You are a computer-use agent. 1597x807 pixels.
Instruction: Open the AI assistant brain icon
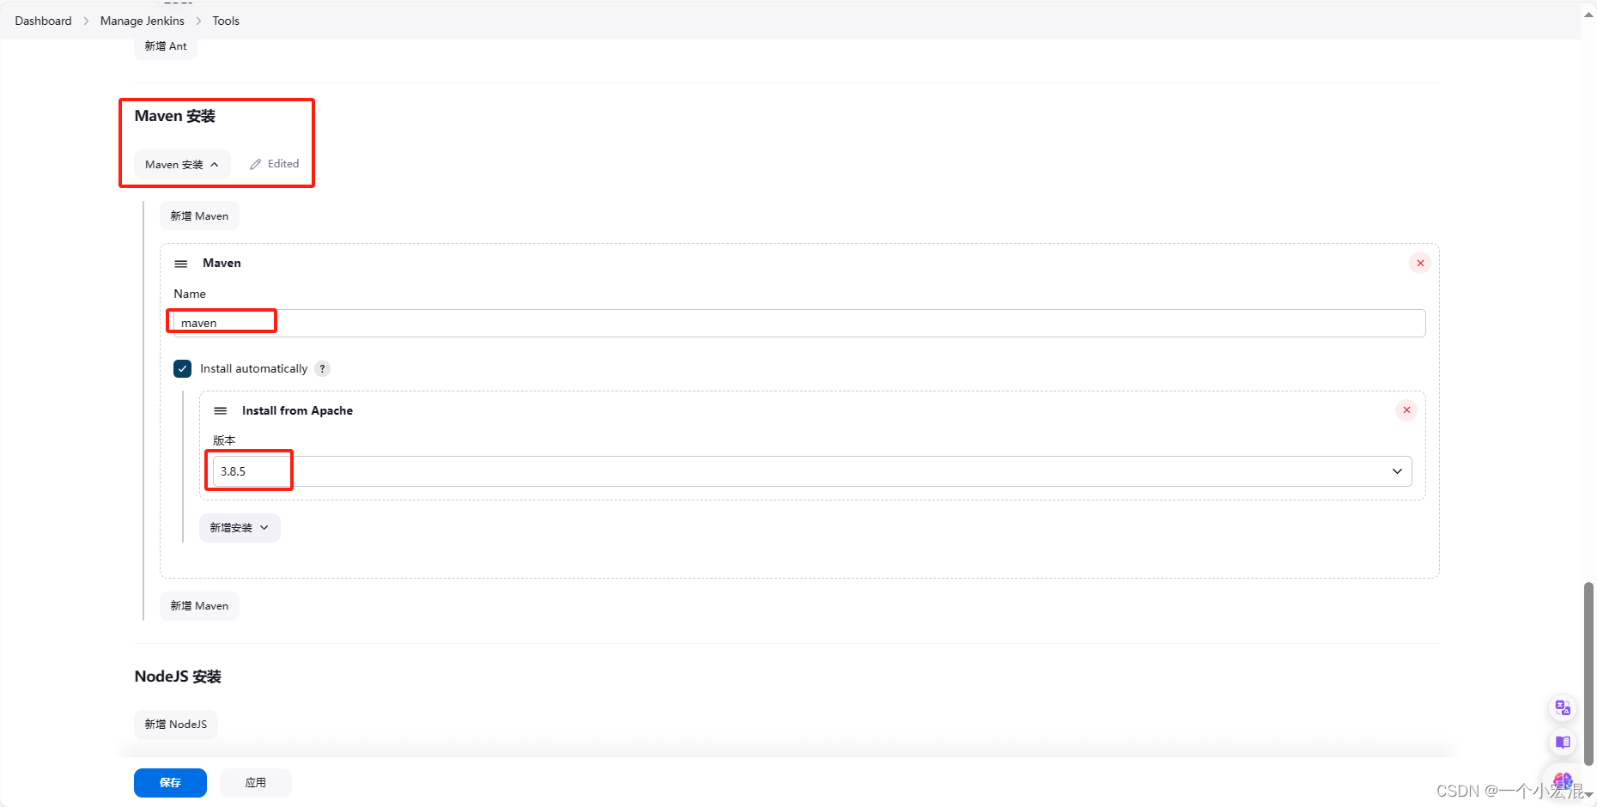click(1562, 780)
